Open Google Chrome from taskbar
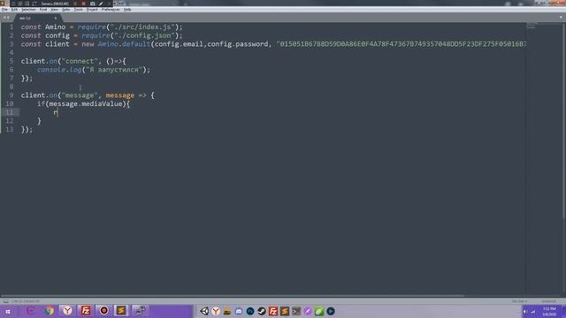 tap(50, 311)
